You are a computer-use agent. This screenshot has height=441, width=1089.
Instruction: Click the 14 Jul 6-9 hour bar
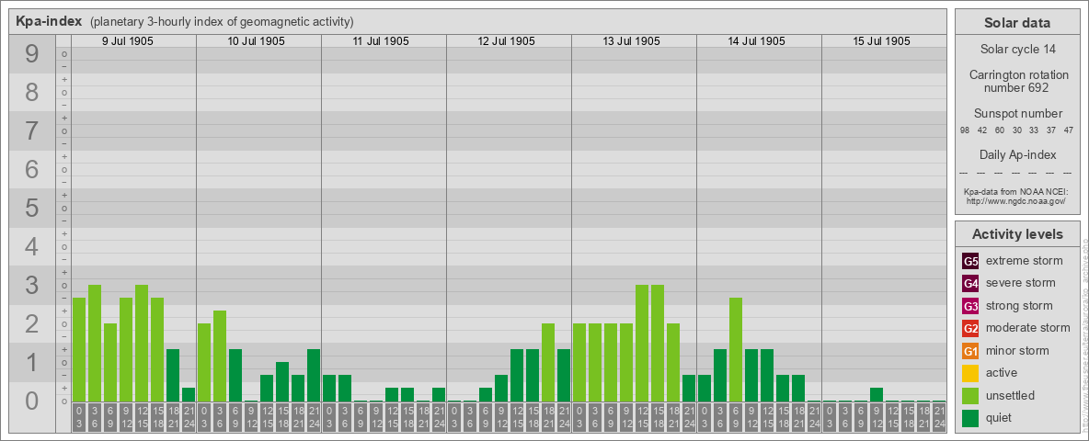pyautogui.click(x=736, y=349)
